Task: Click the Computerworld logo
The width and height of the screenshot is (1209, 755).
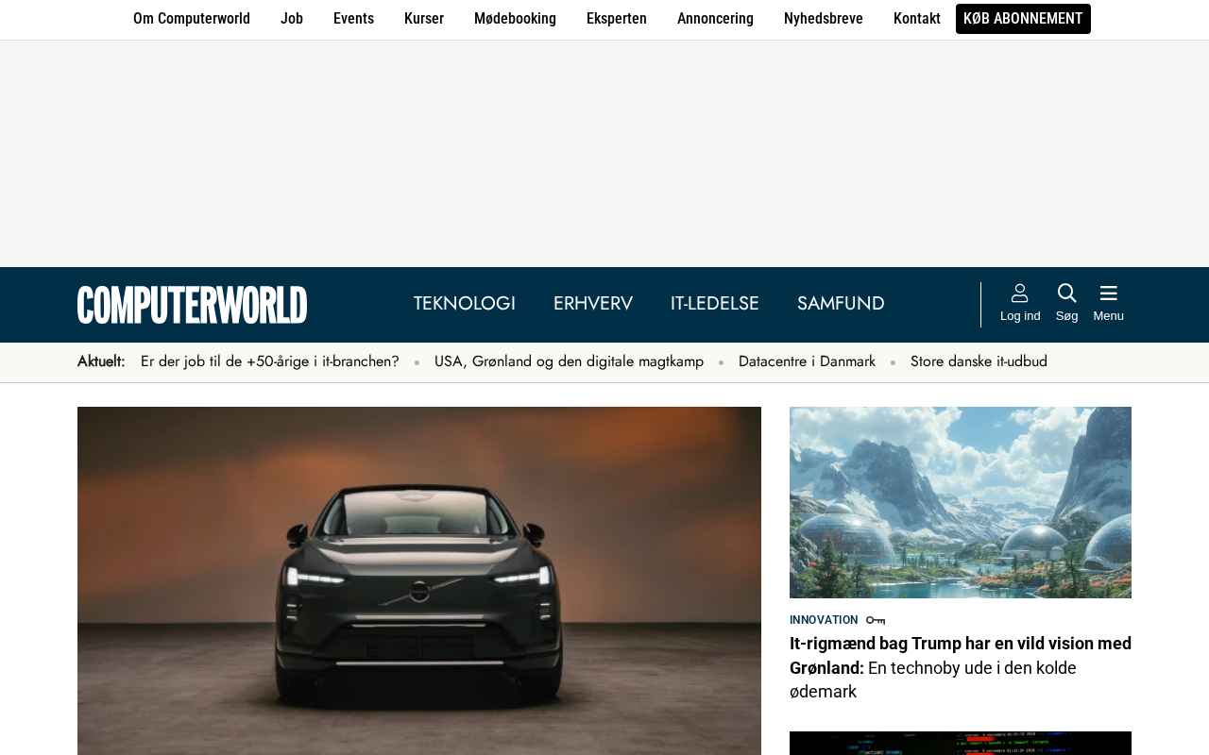Action: 193,305
